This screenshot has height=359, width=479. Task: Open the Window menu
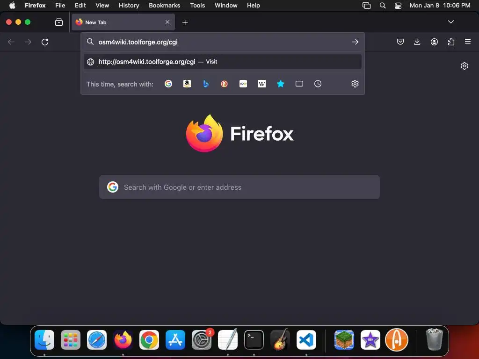[226, 5]
